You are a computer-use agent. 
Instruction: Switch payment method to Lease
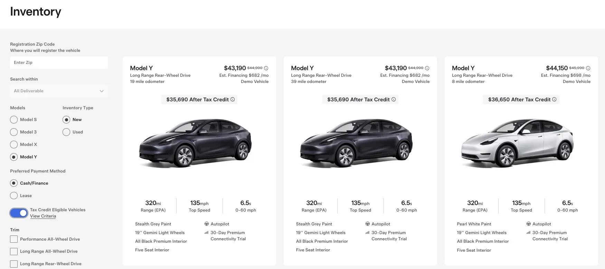14,196
